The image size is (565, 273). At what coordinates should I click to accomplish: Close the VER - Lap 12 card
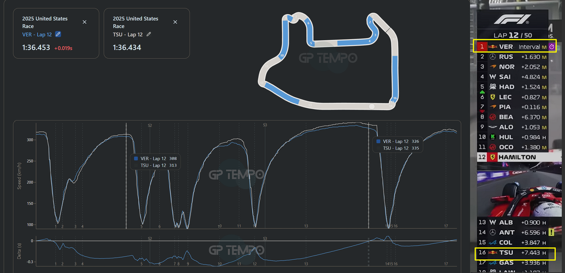pos(85,22)
